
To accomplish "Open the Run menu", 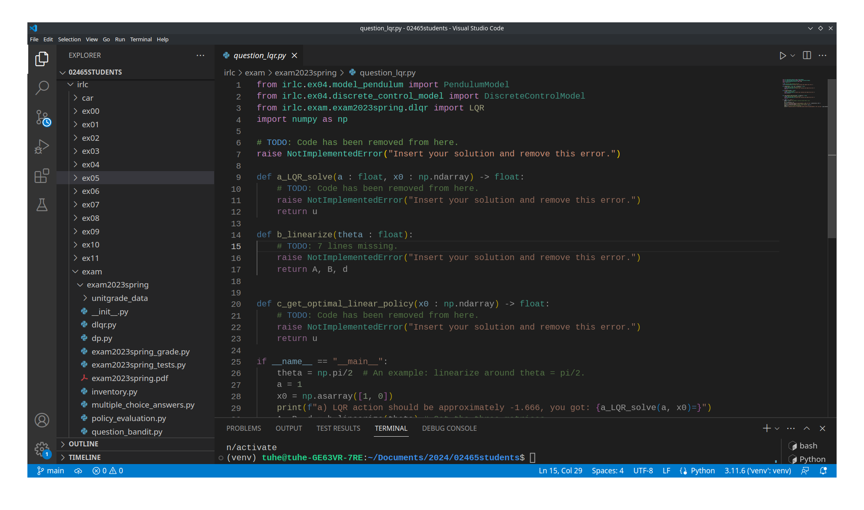I will [x=120, y=39].
